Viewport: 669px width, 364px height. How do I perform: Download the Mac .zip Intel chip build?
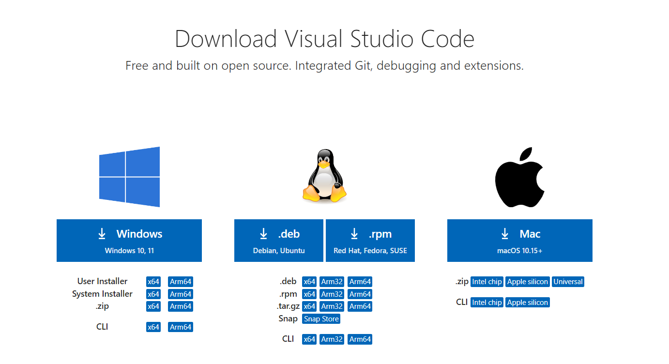[x=487, y=282]
